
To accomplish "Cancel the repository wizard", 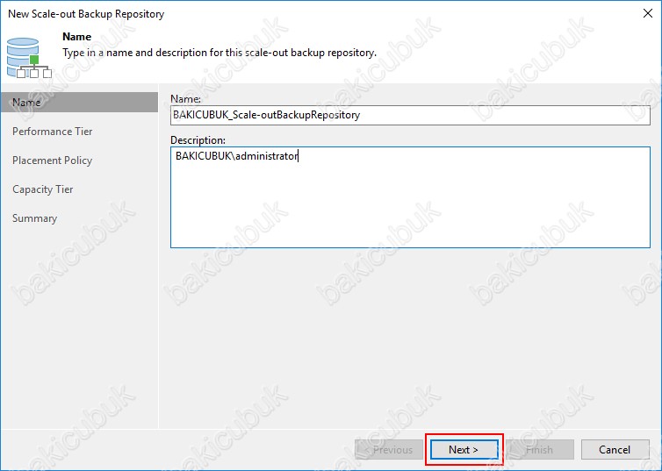I will pos(615,449).
